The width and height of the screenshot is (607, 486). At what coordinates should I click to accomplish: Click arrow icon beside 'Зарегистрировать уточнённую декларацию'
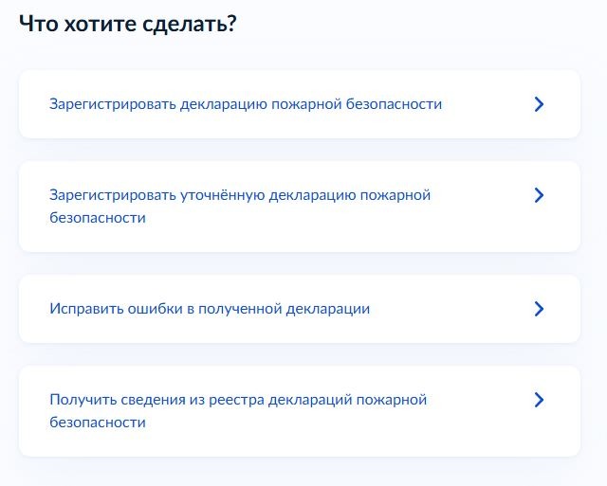coord(539,195)
